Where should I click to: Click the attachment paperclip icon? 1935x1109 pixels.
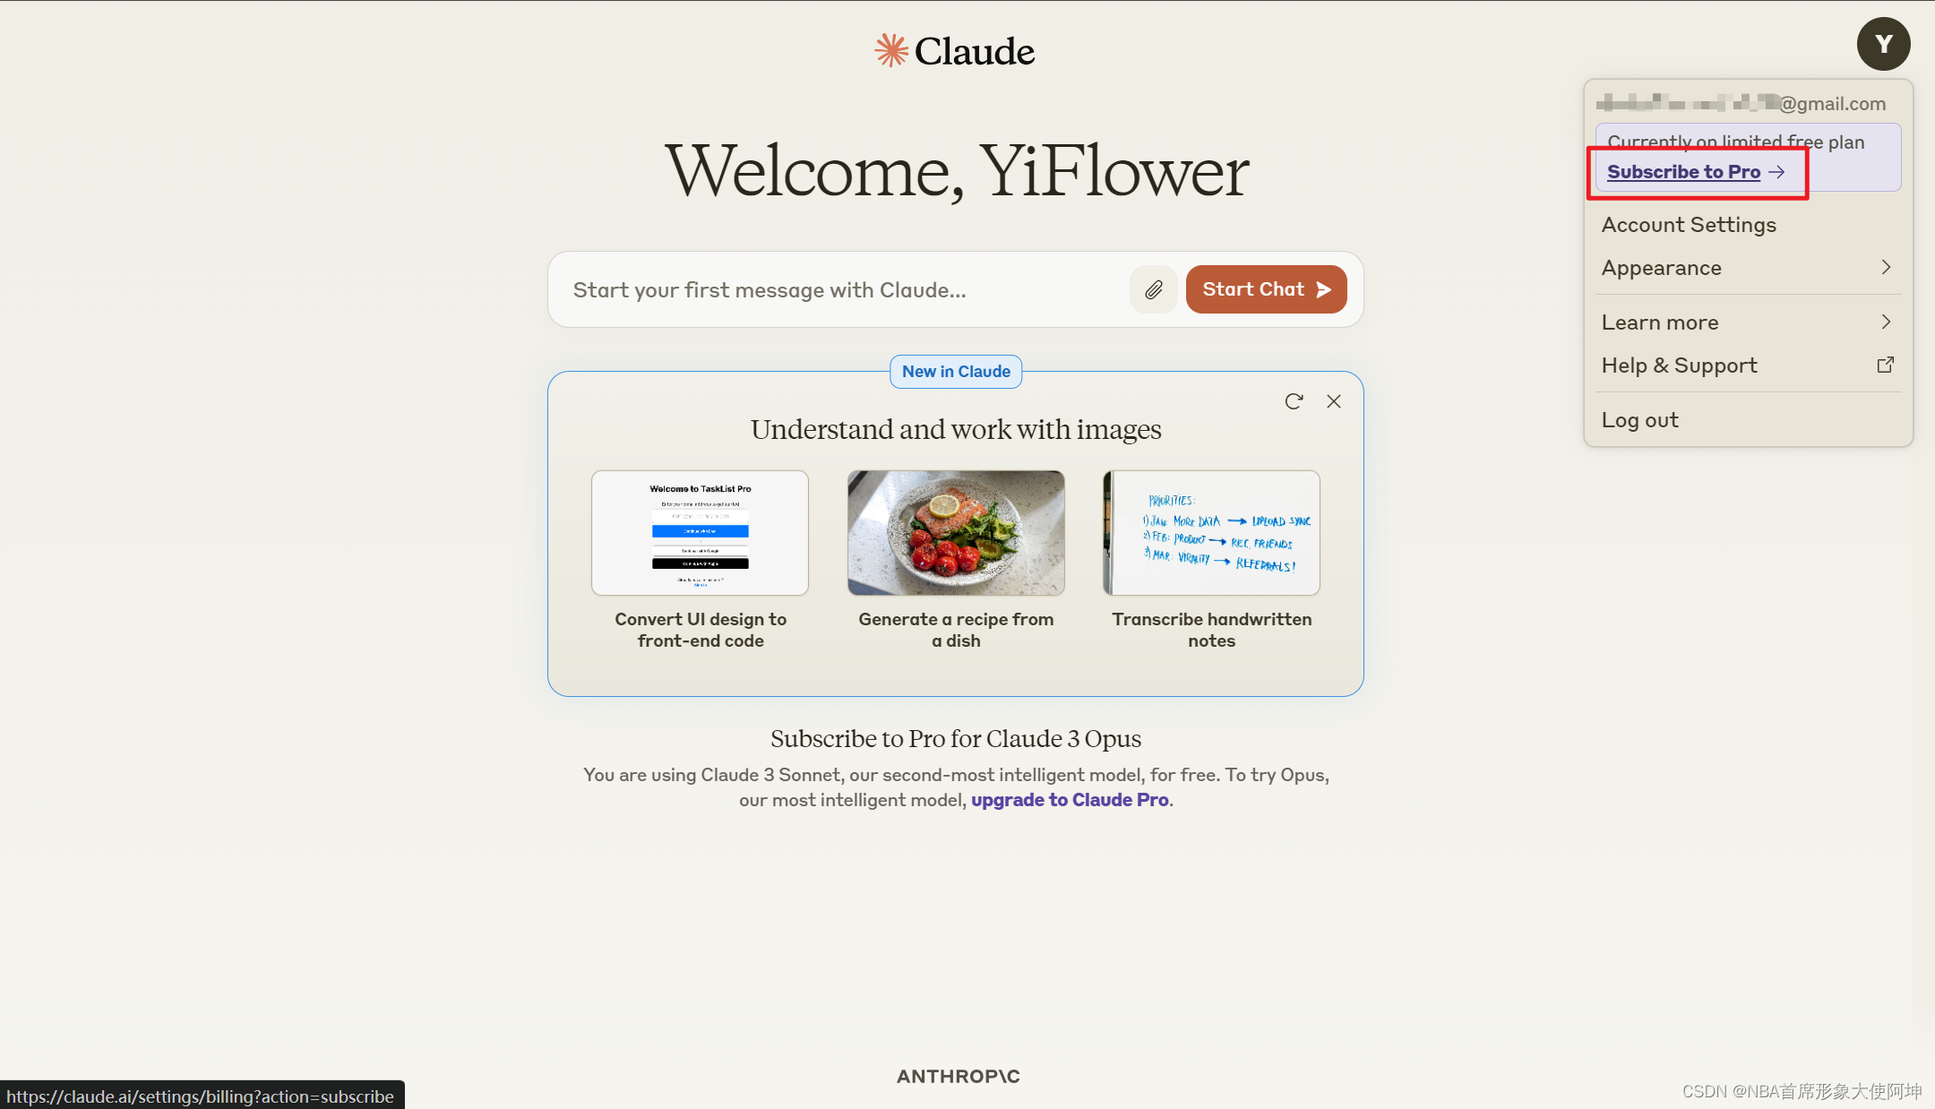click(1152, 289)
